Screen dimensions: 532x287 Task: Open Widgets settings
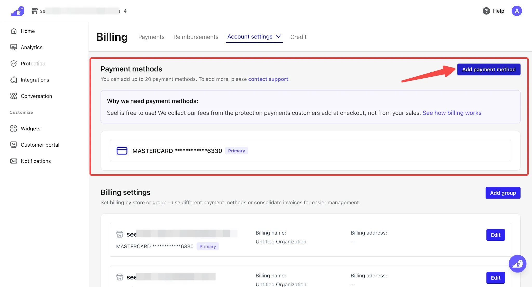pos(30,128)
